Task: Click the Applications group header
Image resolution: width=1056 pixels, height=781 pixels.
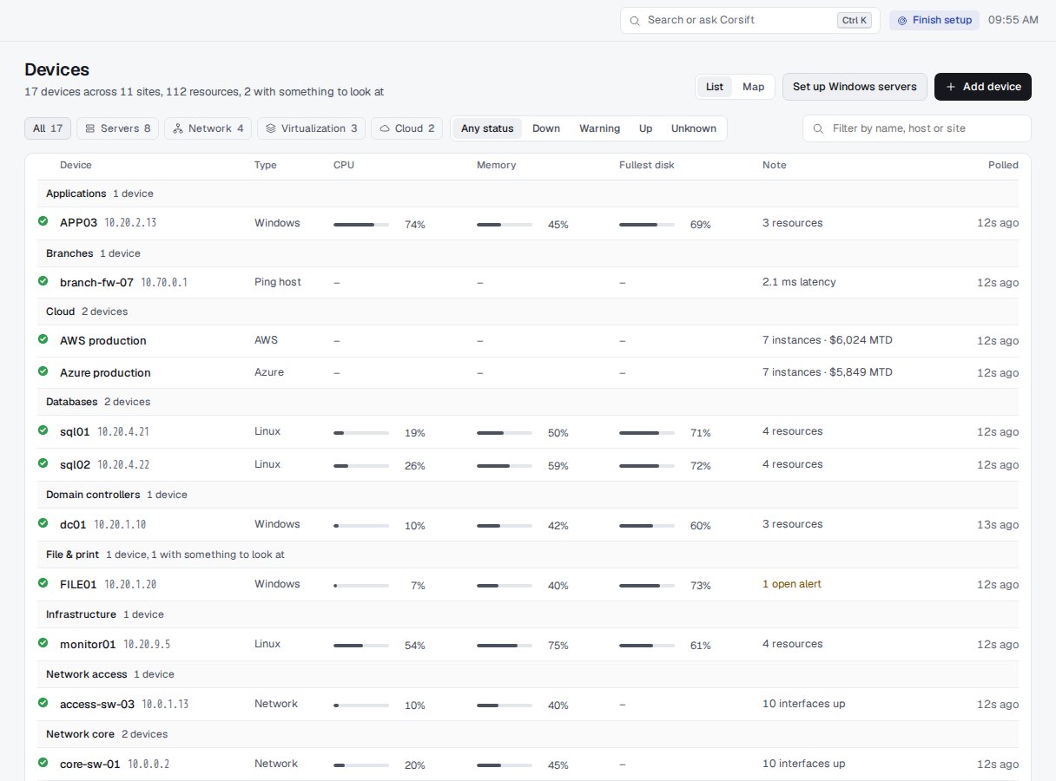Action: click(x=528, y=194)
